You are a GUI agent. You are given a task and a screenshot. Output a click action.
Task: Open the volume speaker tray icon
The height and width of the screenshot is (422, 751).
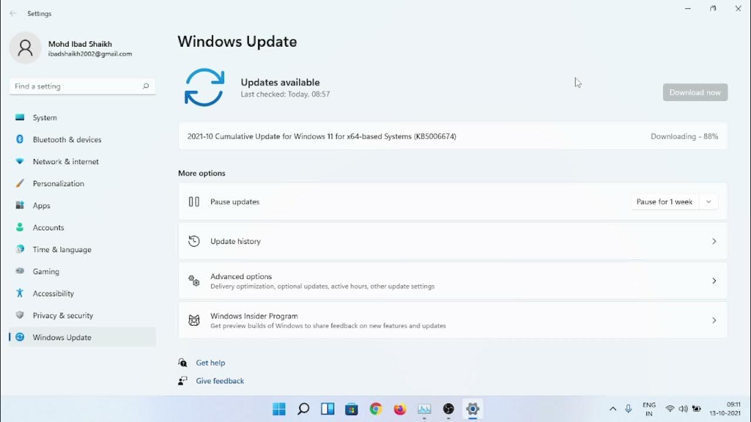683,409
